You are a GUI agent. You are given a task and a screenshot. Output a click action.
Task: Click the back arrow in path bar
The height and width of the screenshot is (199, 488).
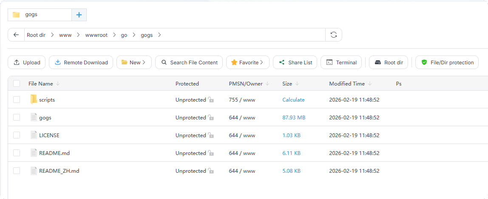(x=16, y=35)
